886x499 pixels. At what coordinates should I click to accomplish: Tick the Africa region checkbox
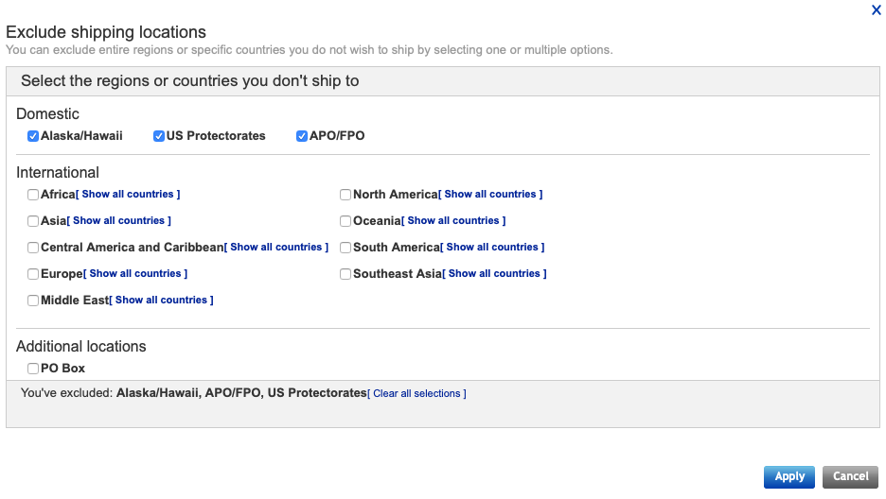[x=33, y=195]
